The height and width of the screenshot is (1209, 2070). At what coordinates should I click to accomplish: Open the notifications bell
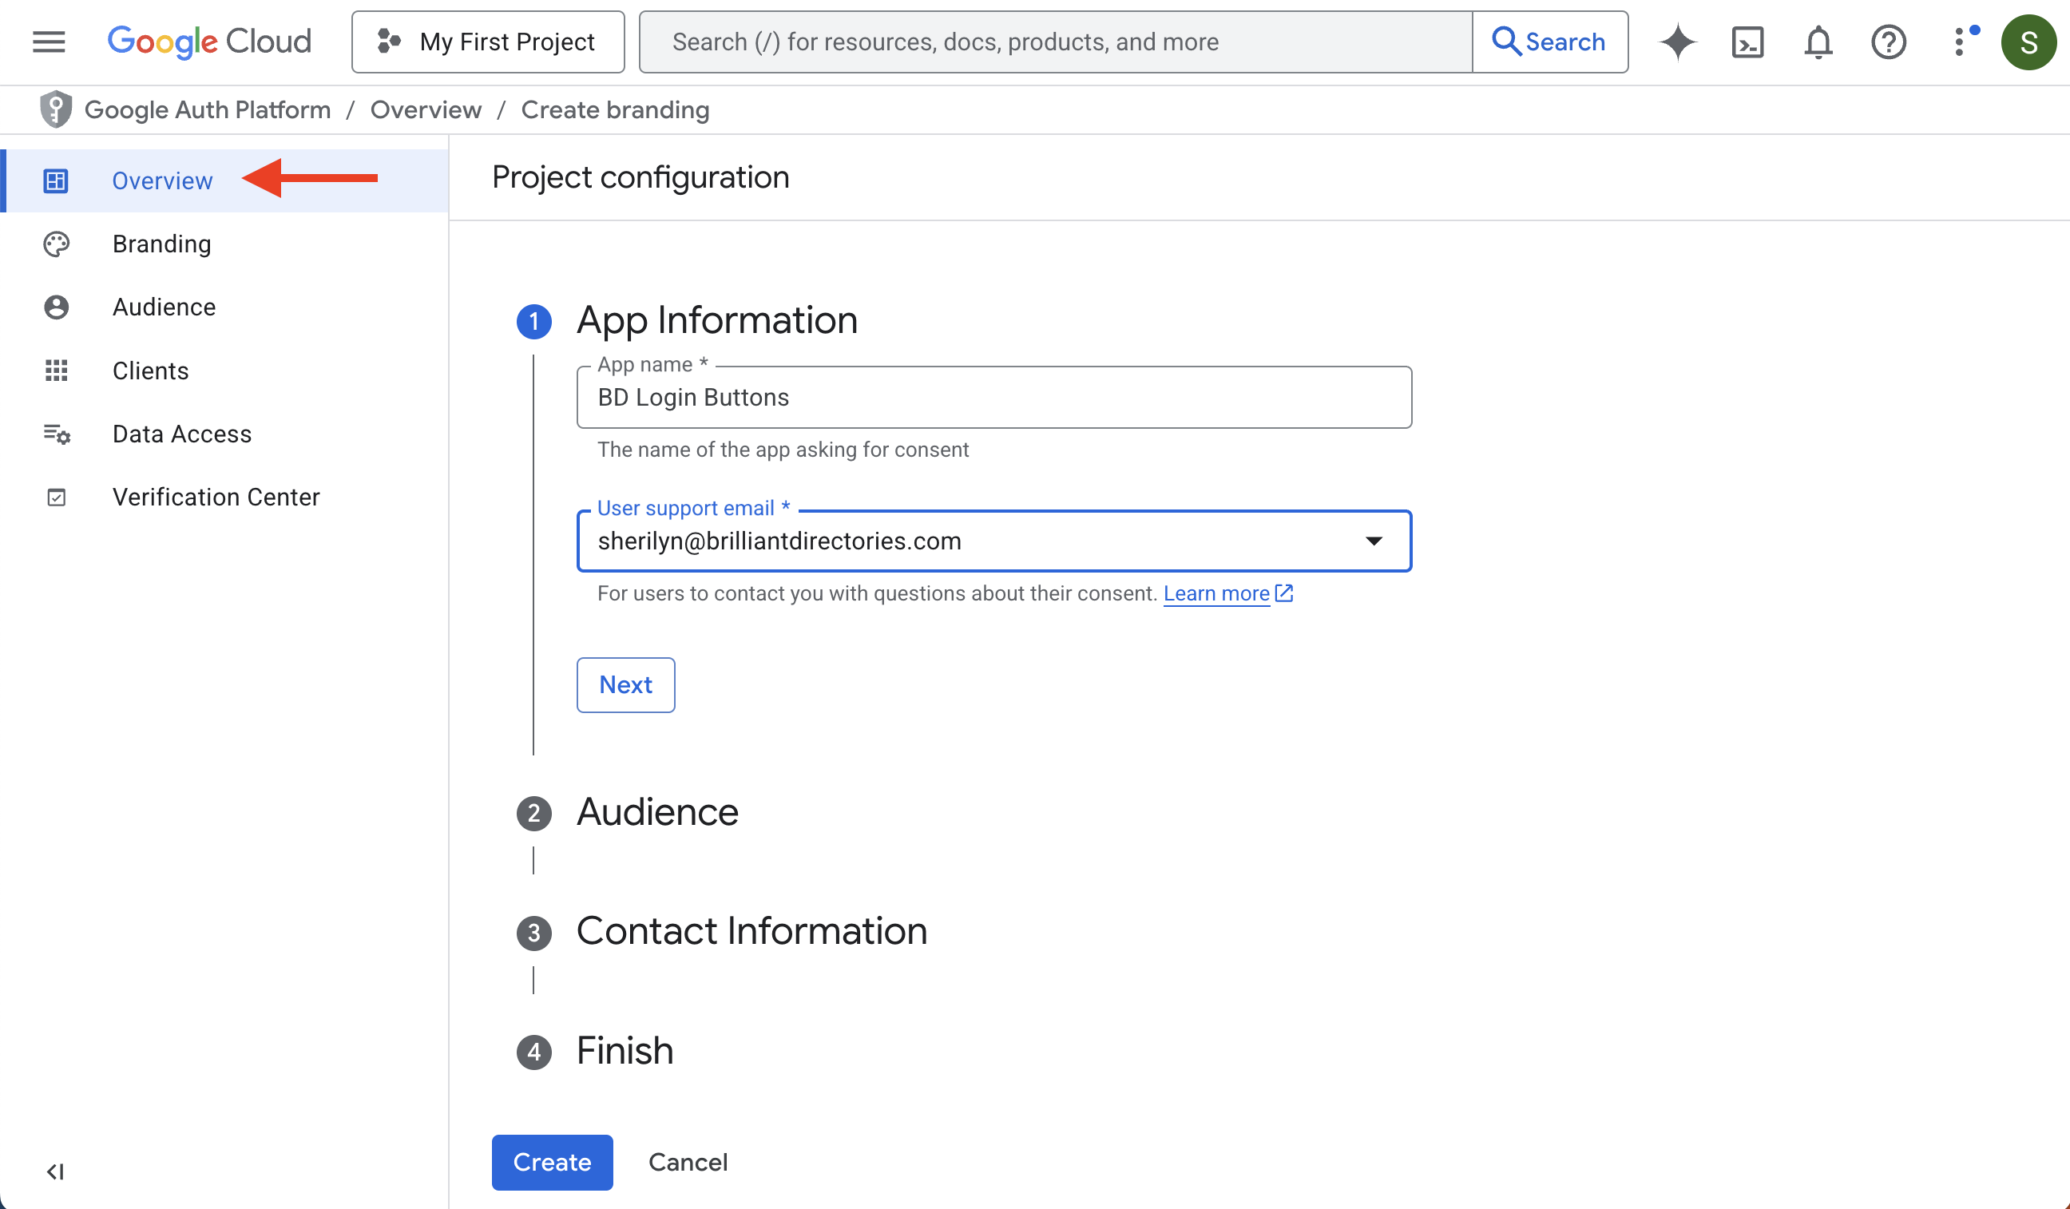tap(1818, 41)
